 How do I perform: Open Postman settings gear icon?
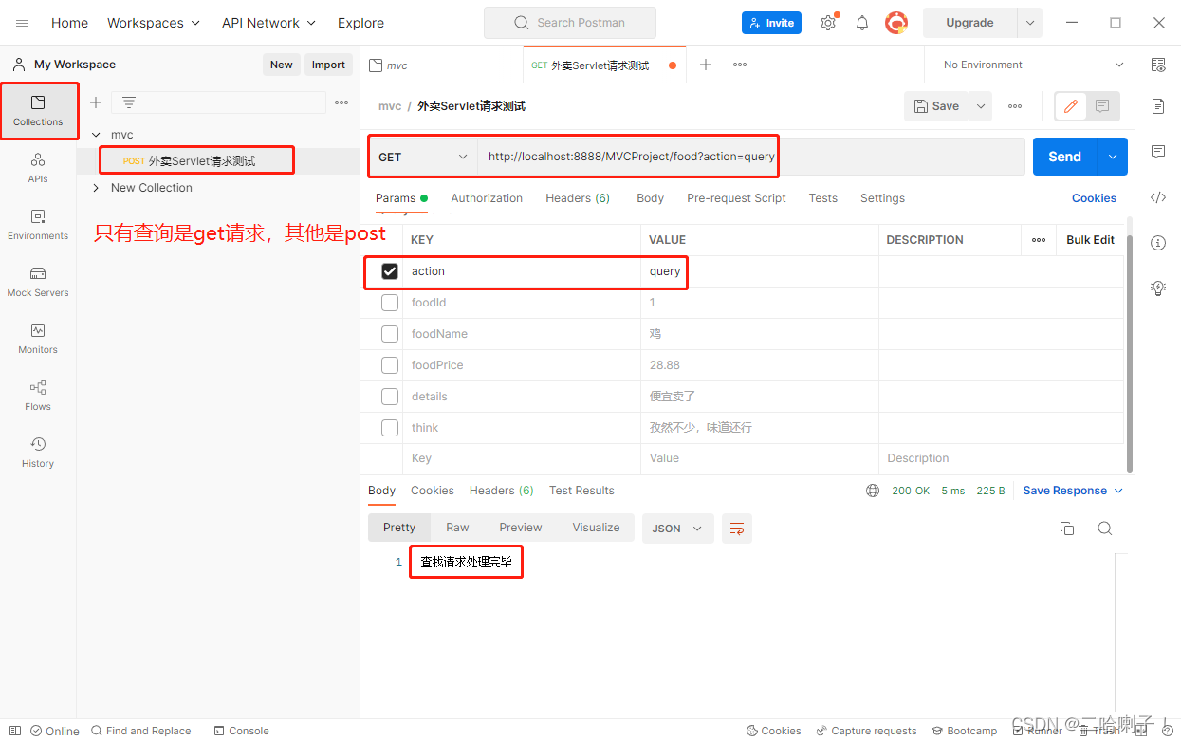(828, 23)
